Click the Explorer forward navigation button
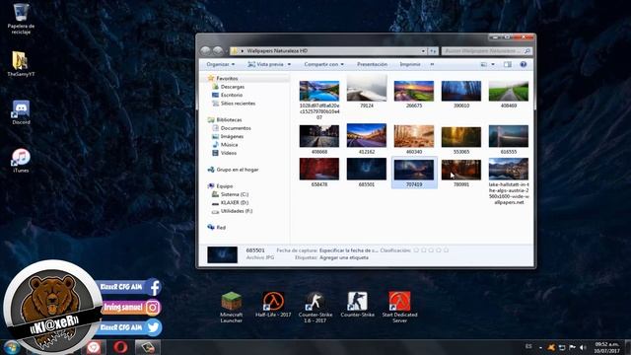The height and width of the screenshot is (355, 631). (218, 50)
